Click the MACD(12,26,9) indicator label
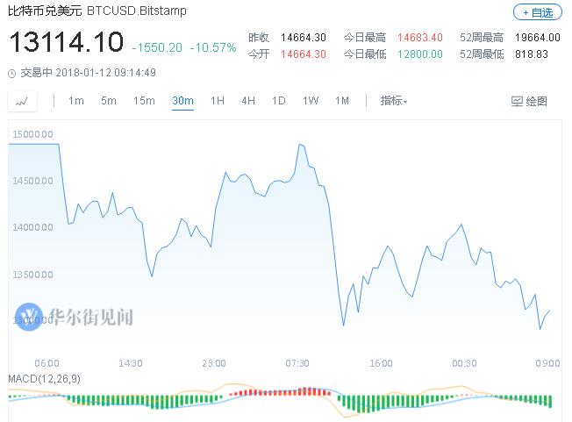The height and width of the screenshot is (422, 572). pos(44,378)
